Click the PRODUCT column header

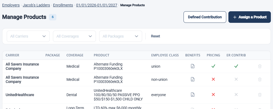(102, 55)
